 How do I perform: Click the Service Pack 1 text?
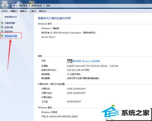(48, 37)
